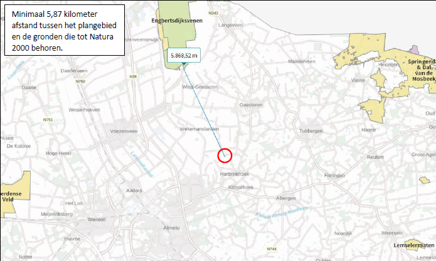Image resolution: width=436 pixels, height=261 pixels.
Task: Select the Aadorp label
Action: tap(134, 190)
